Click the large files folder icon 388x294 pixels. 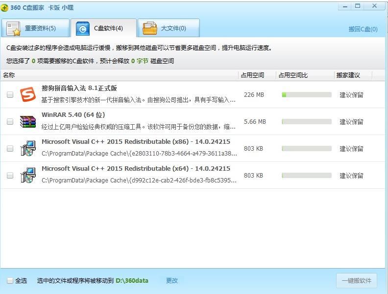point(150,28)
